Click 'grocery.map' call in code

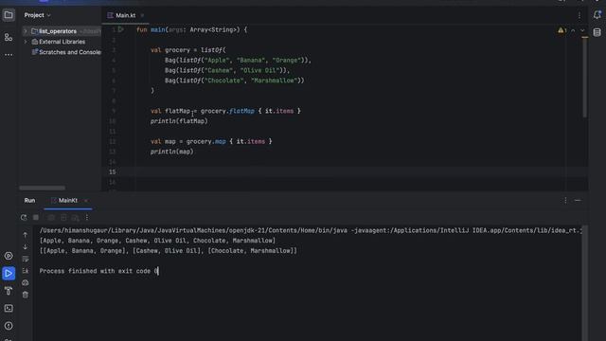(x=206, y=141)
